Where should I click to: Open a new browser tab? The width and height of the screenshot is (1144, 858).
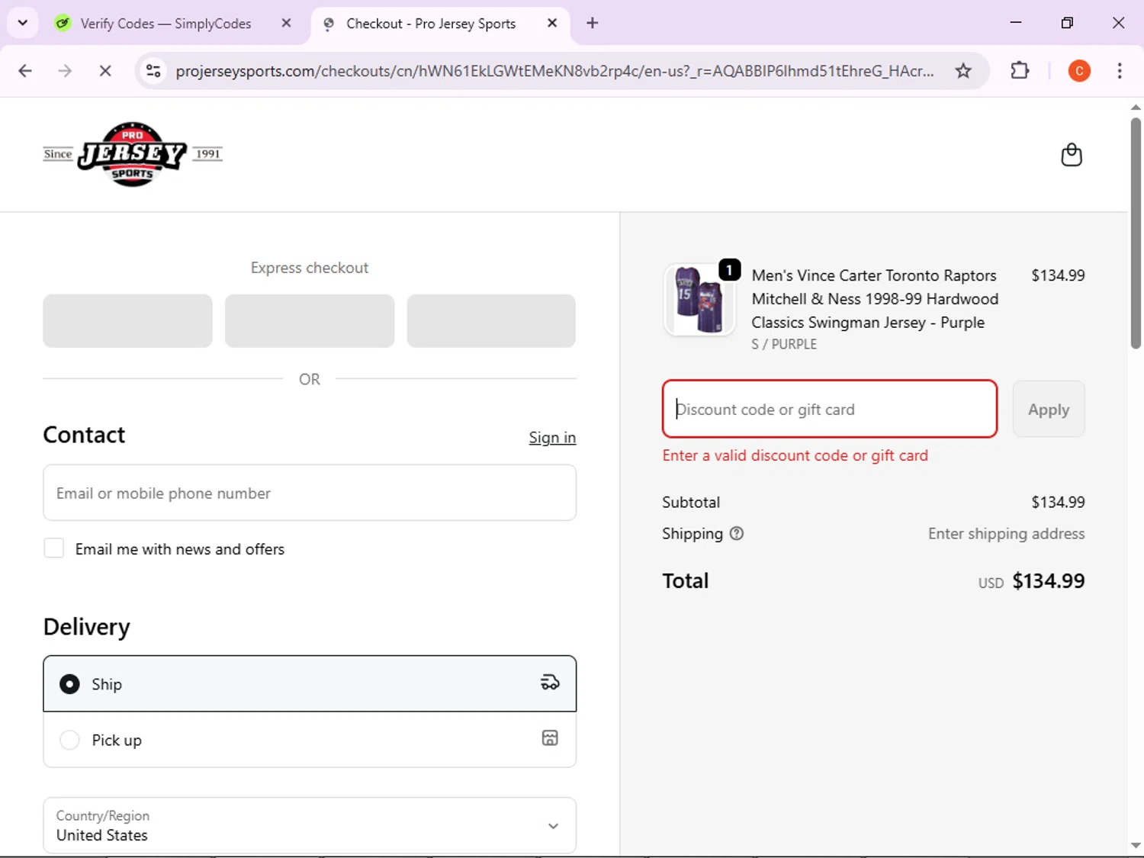(593, 23)
